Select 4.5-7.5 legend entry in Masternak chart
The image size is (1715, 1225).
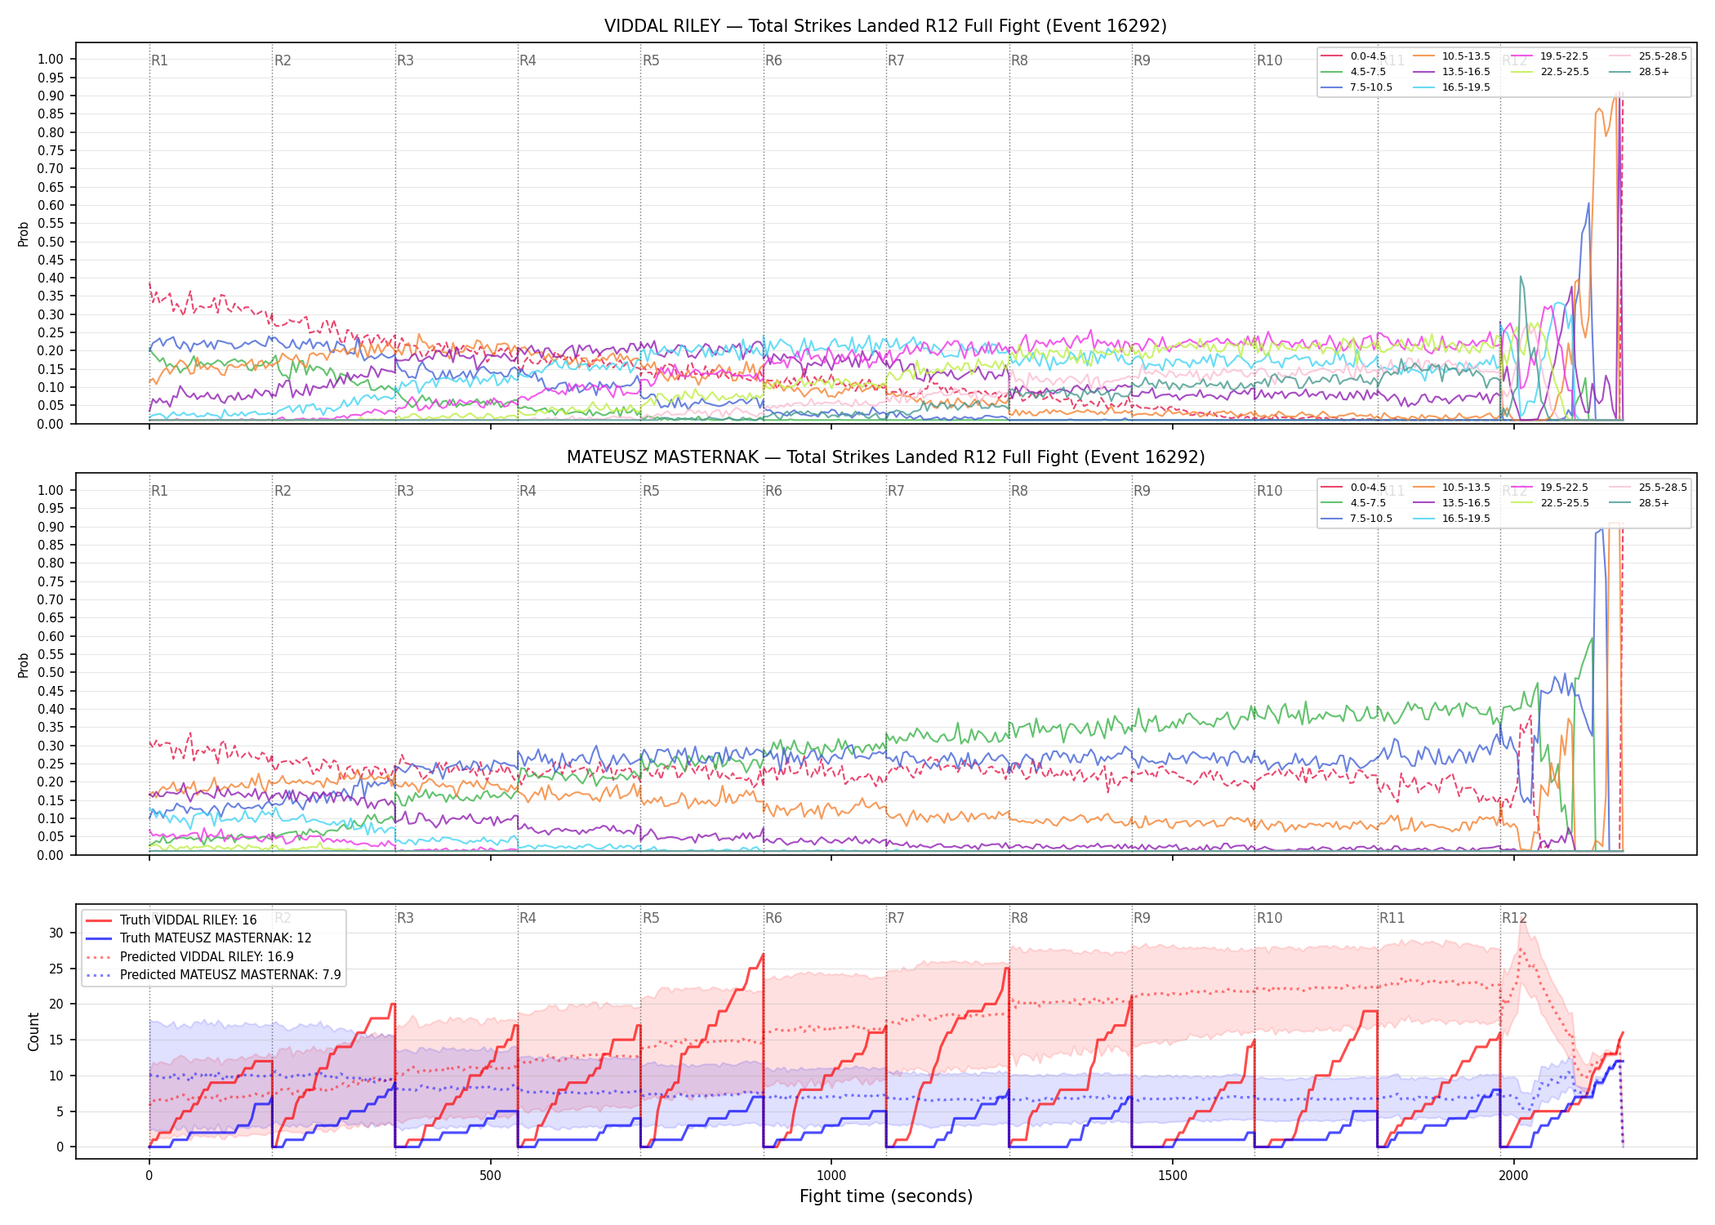pos(1353,503)
